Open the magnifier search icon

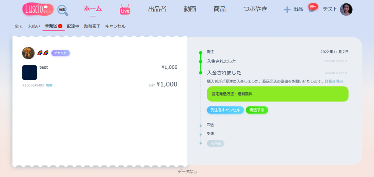(x=63, y=10)
